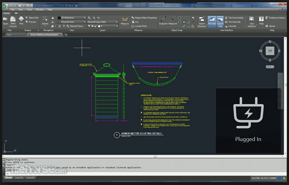Open the About dialog

pyautogui.click(x=270, y=26)
